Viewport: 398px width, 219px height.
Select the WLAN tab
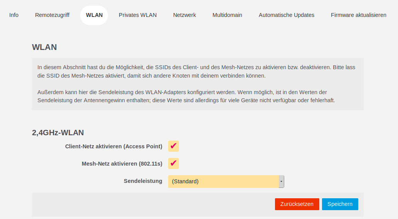[x=94, y=15]
